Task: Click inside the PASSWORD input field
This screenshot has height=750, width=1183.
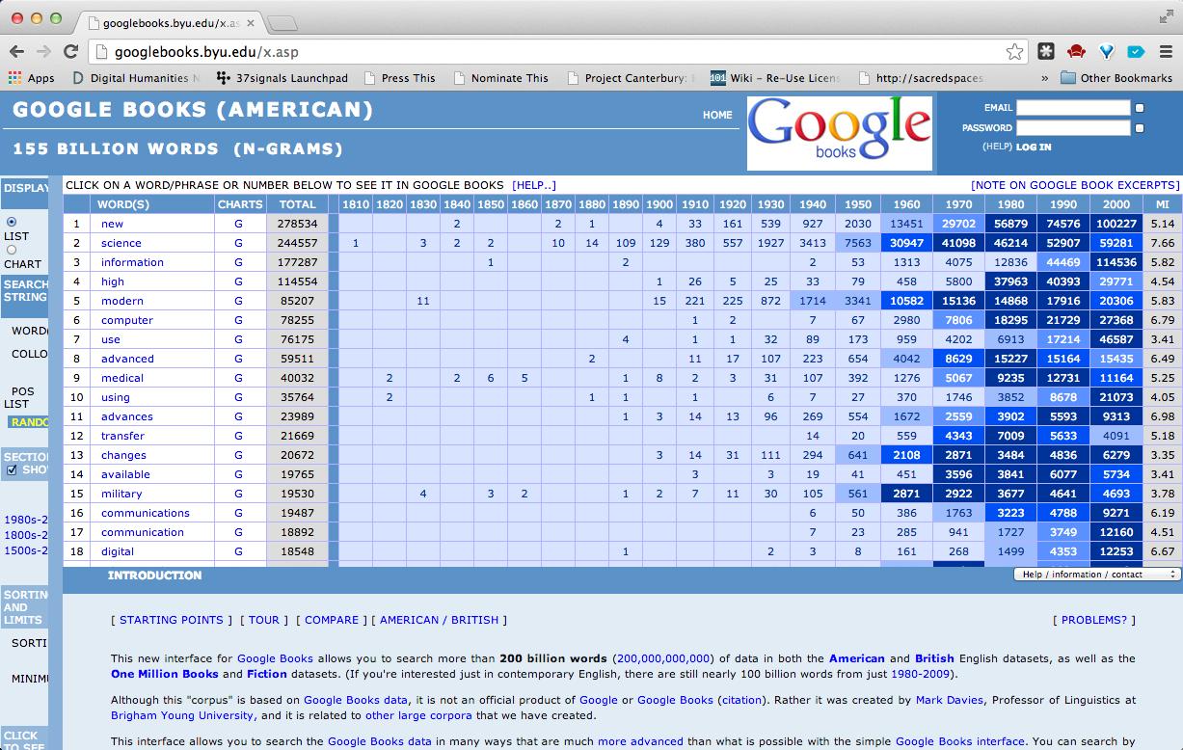Action: pos(1072,127)
